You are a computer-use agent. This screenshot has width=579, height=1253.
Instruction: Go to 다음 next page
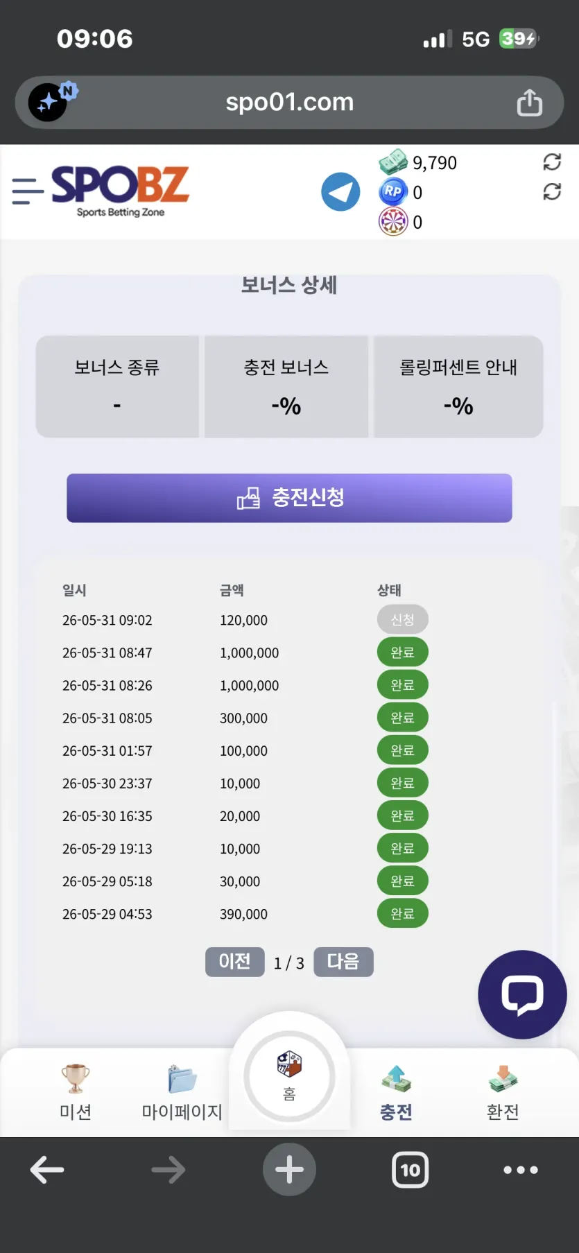(343, 962)
